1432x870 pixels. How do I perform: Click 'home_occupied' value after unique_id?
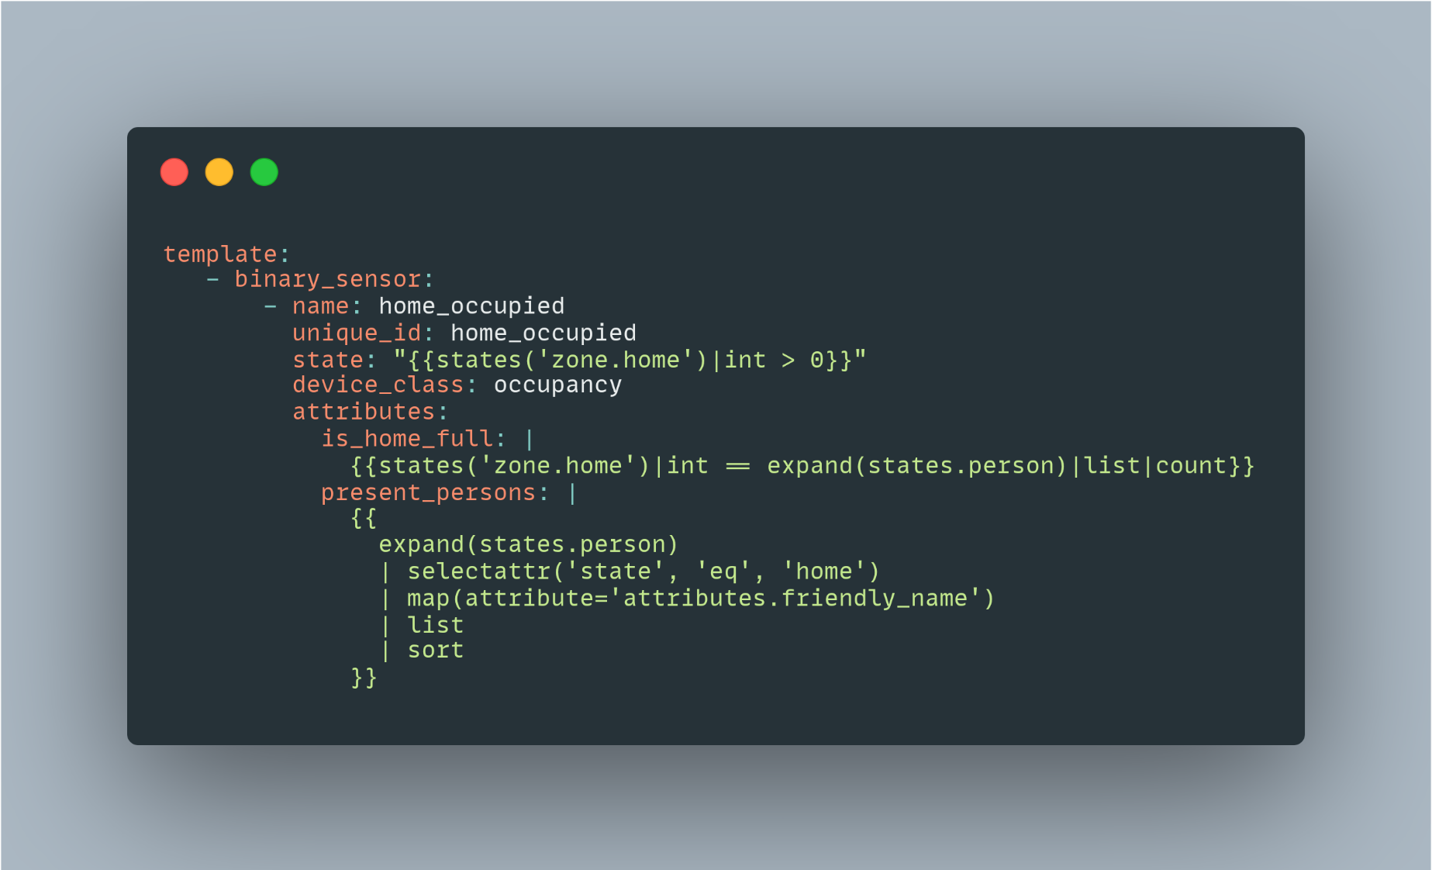[543, 333]
